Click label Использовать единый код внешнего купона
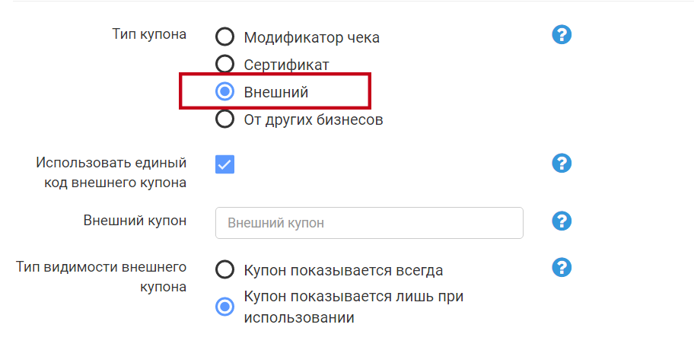 [x=111, y=173]
